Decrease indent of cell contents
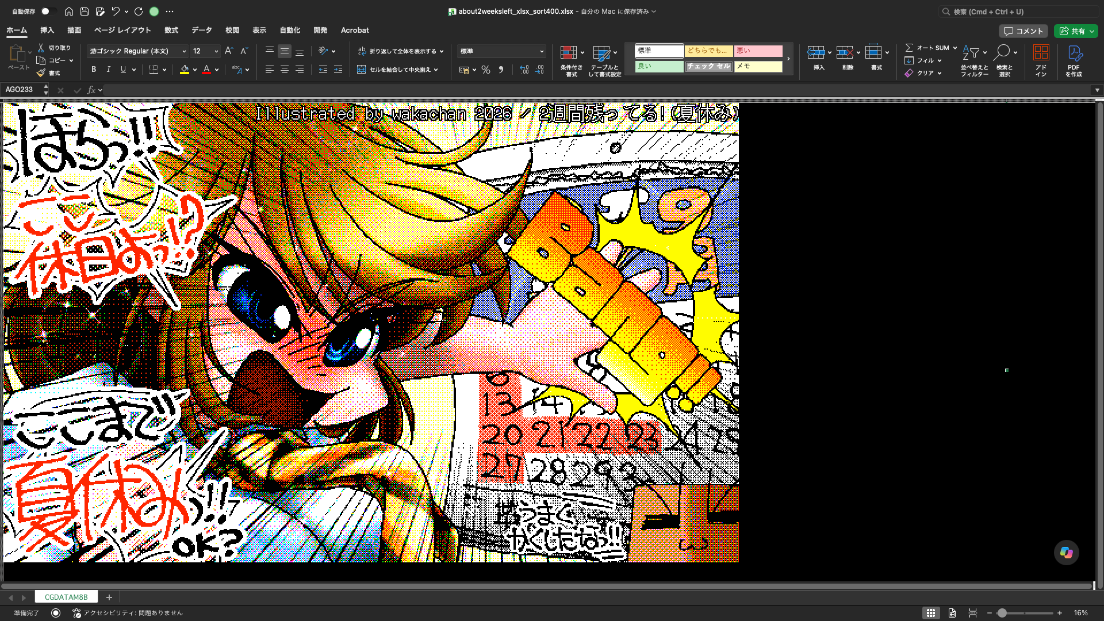The width and height of the screenshot is (1104, 621). pos(323,70)
